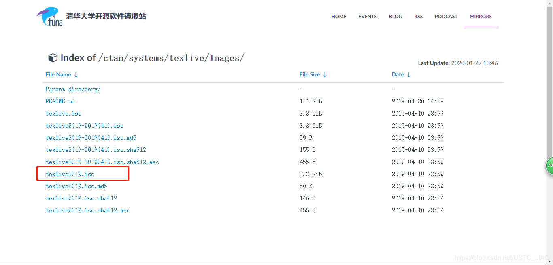The width and height of the screenshot is (553, 265).
Task: Open texlive2019-20190410.iso.sha512.asc link
Action: [x=102, y=162]
